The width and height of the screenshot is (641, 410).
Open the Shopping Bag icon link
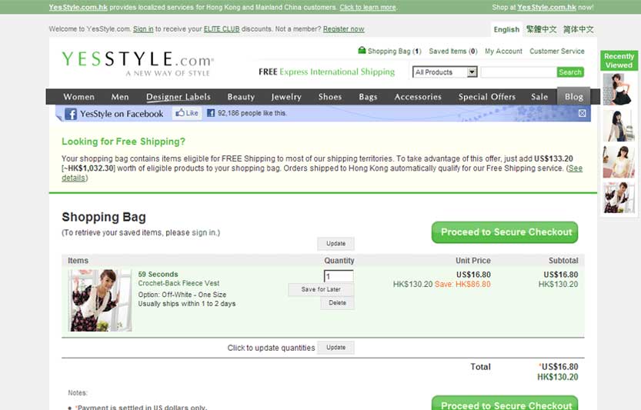click(x=362, y=52)
